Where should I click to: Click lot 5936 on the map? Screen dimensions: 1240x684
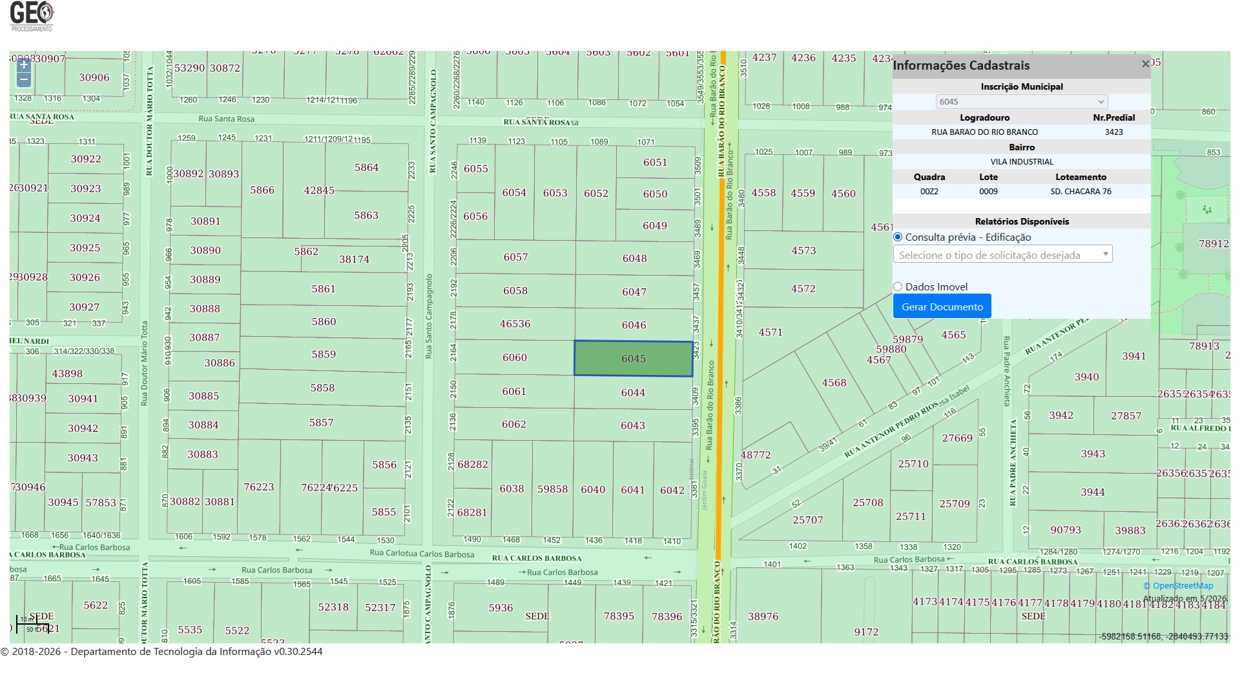click(501, 608)
